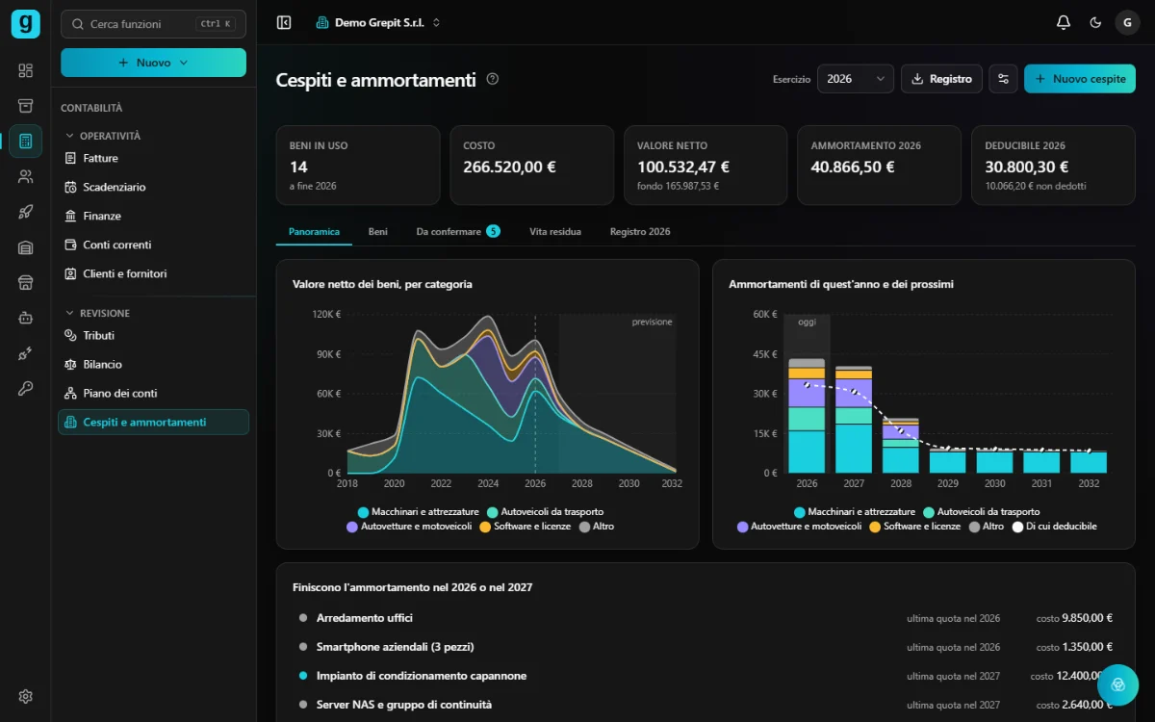Viewport: 1155px width, 722px height.
Task: Open the floating chat assistant button
Action: click(1117, 684)
